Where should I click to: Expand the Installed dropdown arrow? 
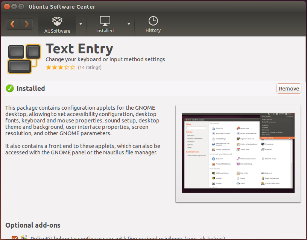(129, 24)
